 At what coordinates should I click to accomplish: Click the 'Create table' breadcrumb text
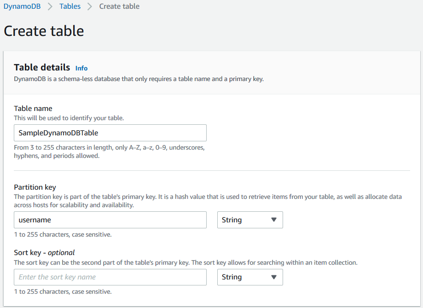pos(119,6)
